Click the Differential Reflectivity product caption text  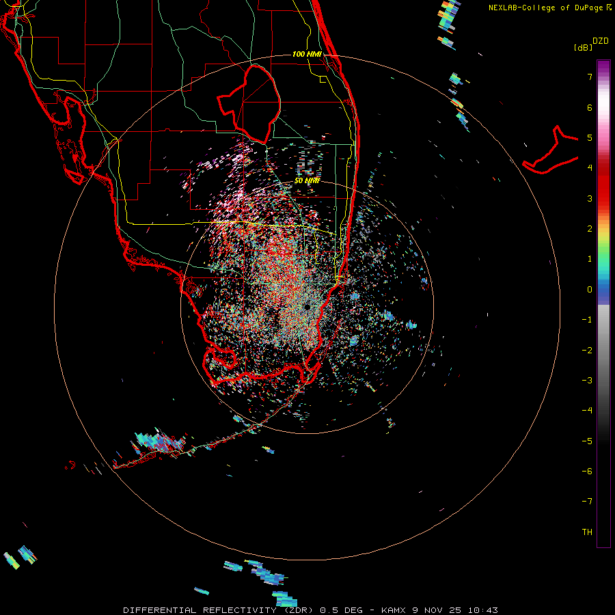219,610
